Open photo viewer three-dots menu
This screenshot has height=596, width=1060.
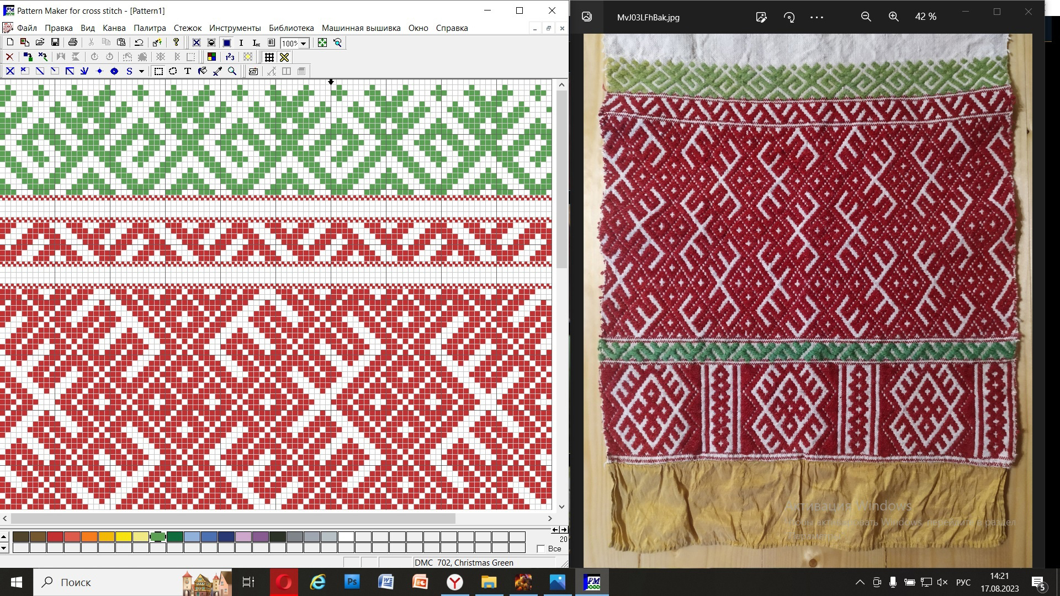817,17
